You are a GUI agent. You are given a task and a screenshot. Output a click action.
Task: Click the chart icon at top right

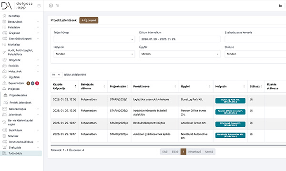(280, 6)
